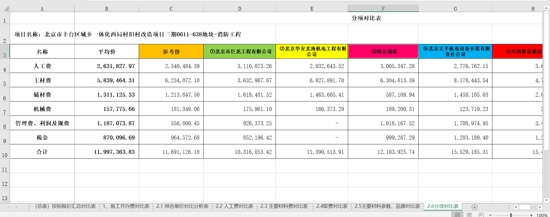Select cell with value 166,373.29
The height and width of the screenshot is (217, 550).
312,109
